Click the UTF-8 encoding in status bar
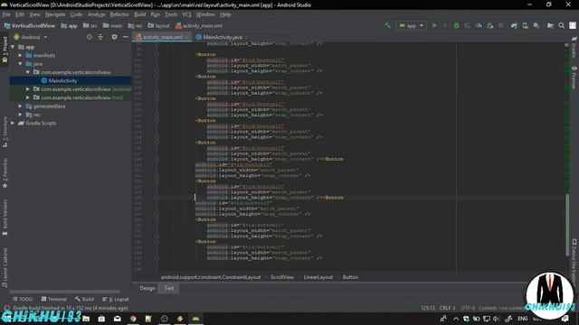The width and height of the screenshot is (579, 325). (x=468, y=308)
